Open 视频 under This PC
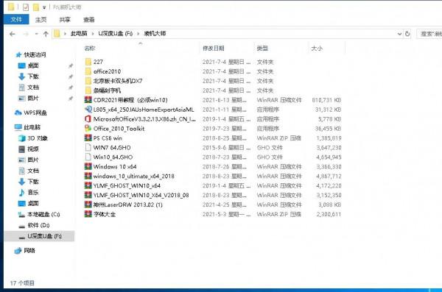The height and width of the screenshot is (292, 442). click(x=33, y=149)
